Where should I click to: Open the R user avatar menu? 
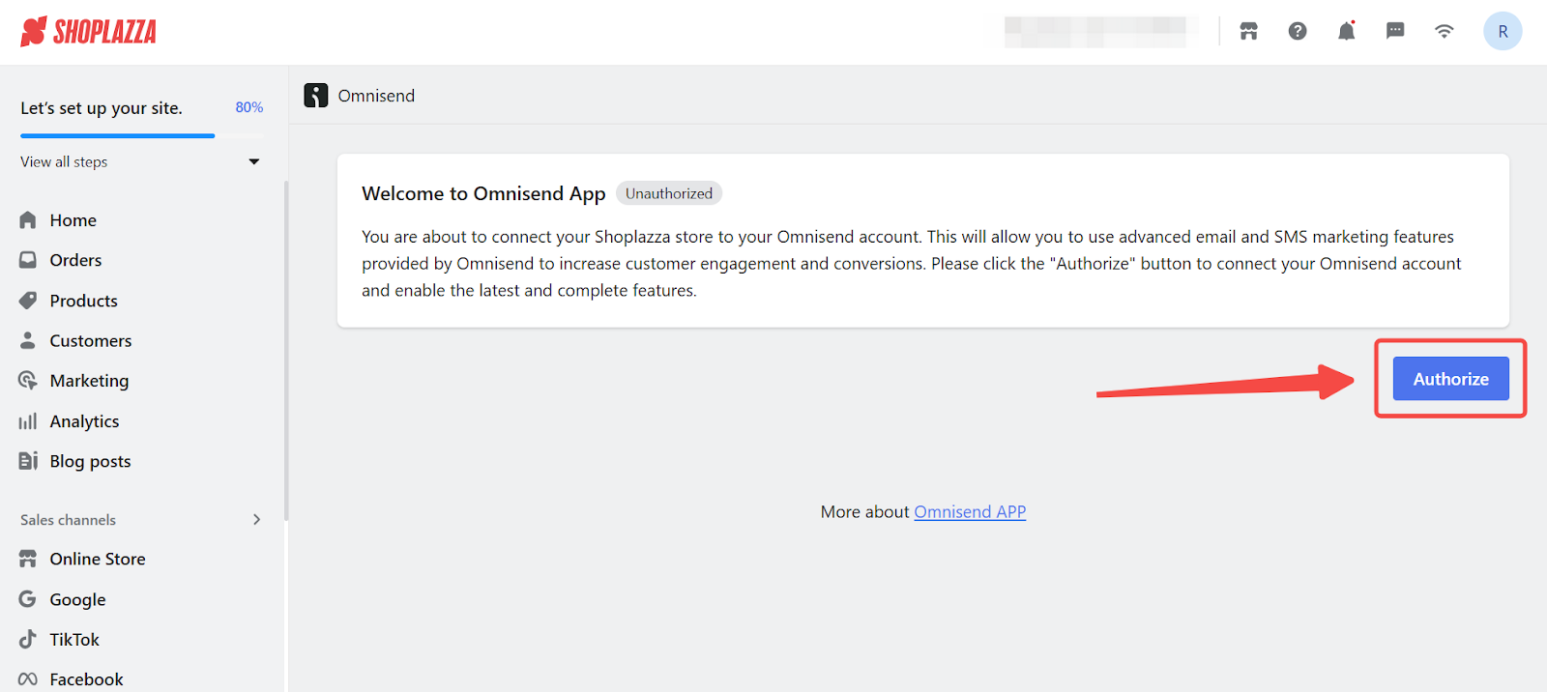point(1503,31)
